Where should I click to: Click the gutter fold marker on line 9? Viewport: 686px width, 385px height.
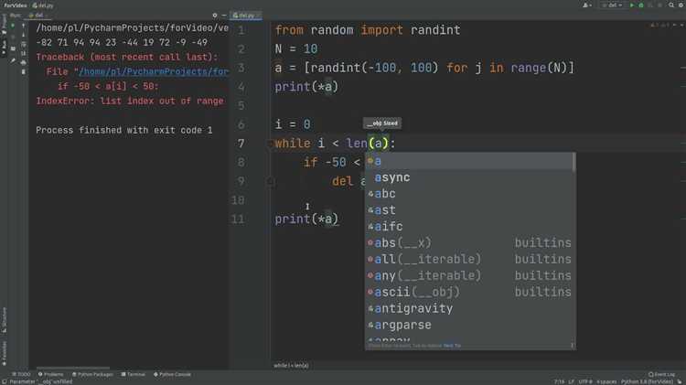coord(271,181)
